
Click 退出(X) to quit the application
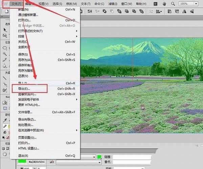pyautogui.click(x=23, y=156)
